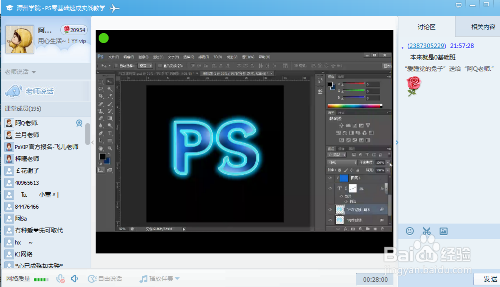Image resolution: width=500 pixels, height=287 pixels.
Task: Switch to the 通道 (Channels) panel tab
Action: point(341,149)
